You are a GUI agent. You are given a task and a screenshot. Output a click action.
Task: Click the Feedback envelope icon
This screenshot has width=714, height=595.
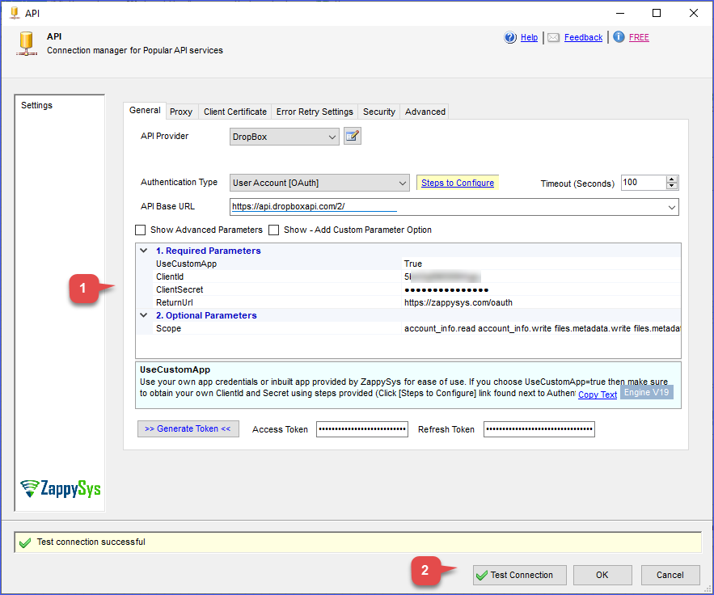(553, 38)
